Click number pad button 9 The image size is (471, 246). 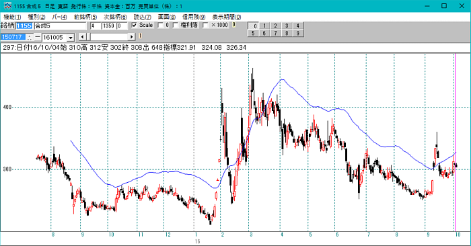coord(298,34)
